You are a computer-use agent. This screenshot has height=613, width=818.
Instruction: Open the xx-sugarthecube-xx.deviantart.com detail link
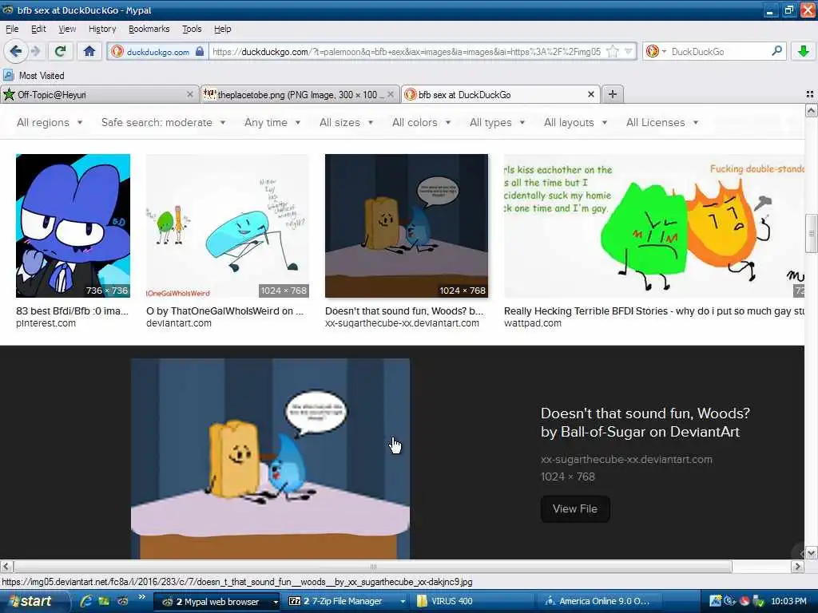coord(626,459)
